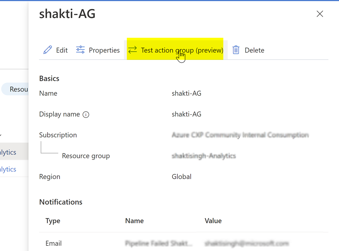The height and width of the screenshot is (251, 339).
Task: Select the highlighted Analytics item in sidebar
Action: click(x=8, y=152)
